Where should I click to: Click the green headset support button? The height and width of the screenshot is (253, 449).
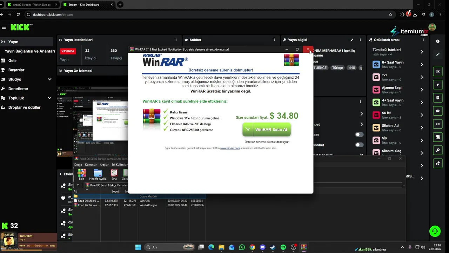435,231
